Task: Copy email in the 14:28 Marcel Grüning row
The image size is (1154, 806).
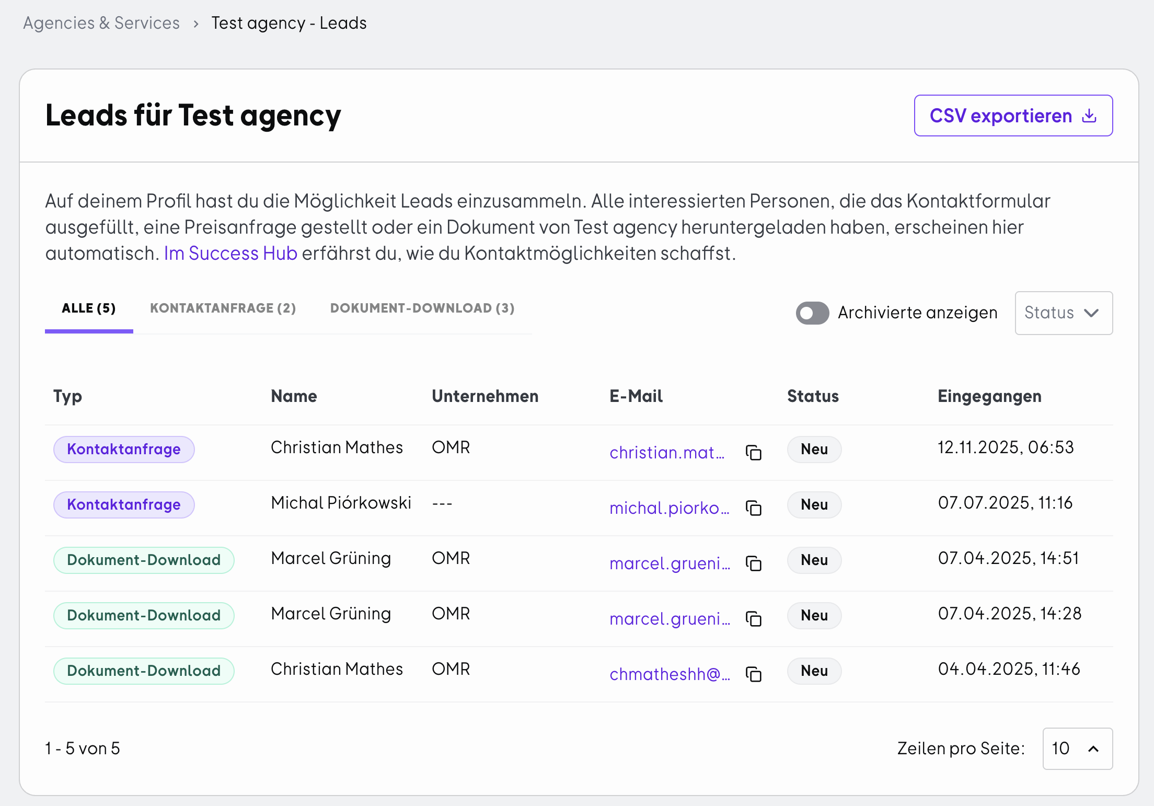Action: point(753,619)
